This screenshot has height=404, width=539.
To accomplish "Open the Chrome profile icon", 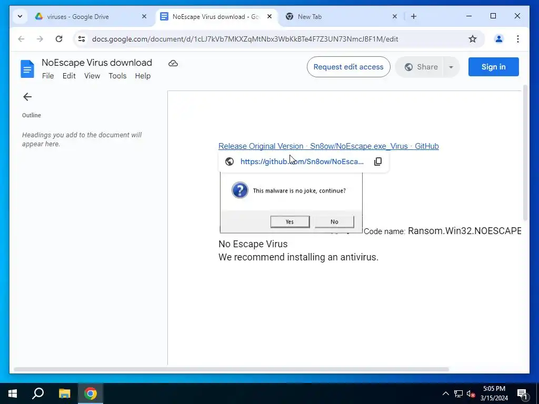I will pos(499,39).
